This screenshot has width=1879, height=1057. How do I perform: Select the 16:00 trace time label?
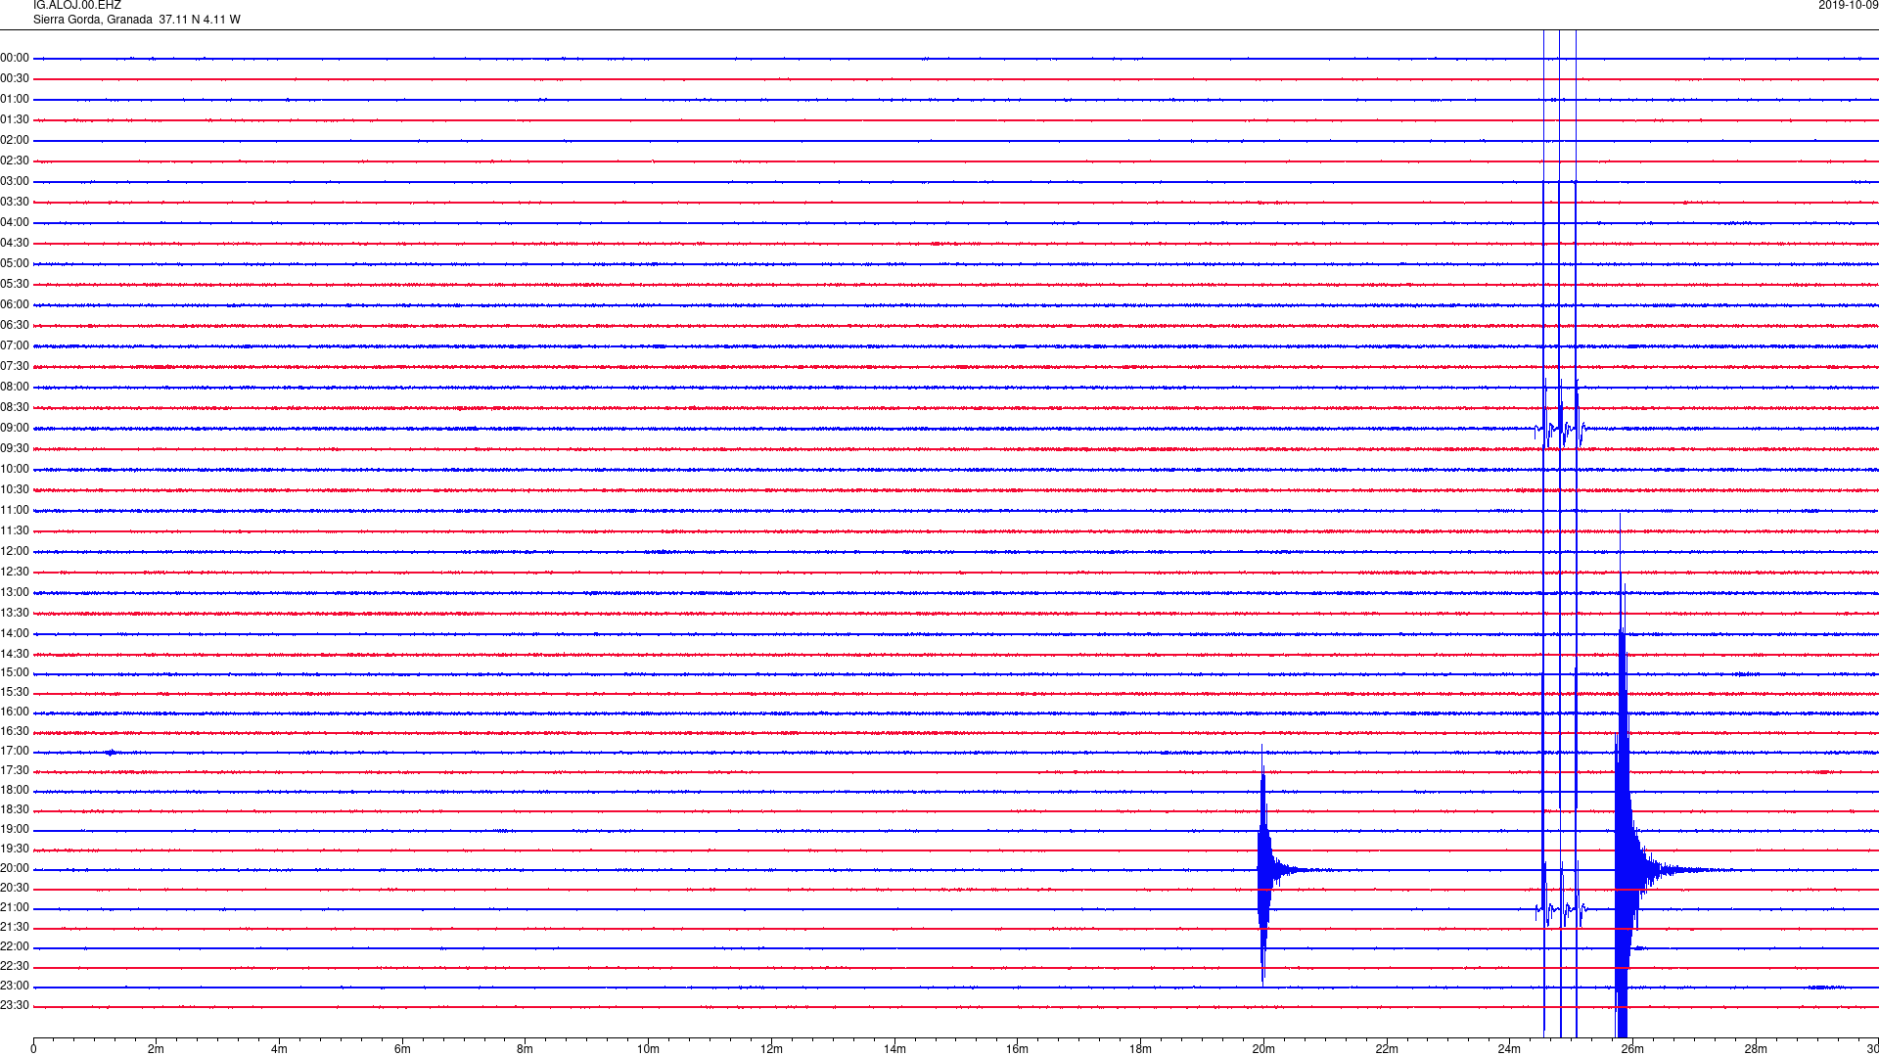[x=15, y=712]
